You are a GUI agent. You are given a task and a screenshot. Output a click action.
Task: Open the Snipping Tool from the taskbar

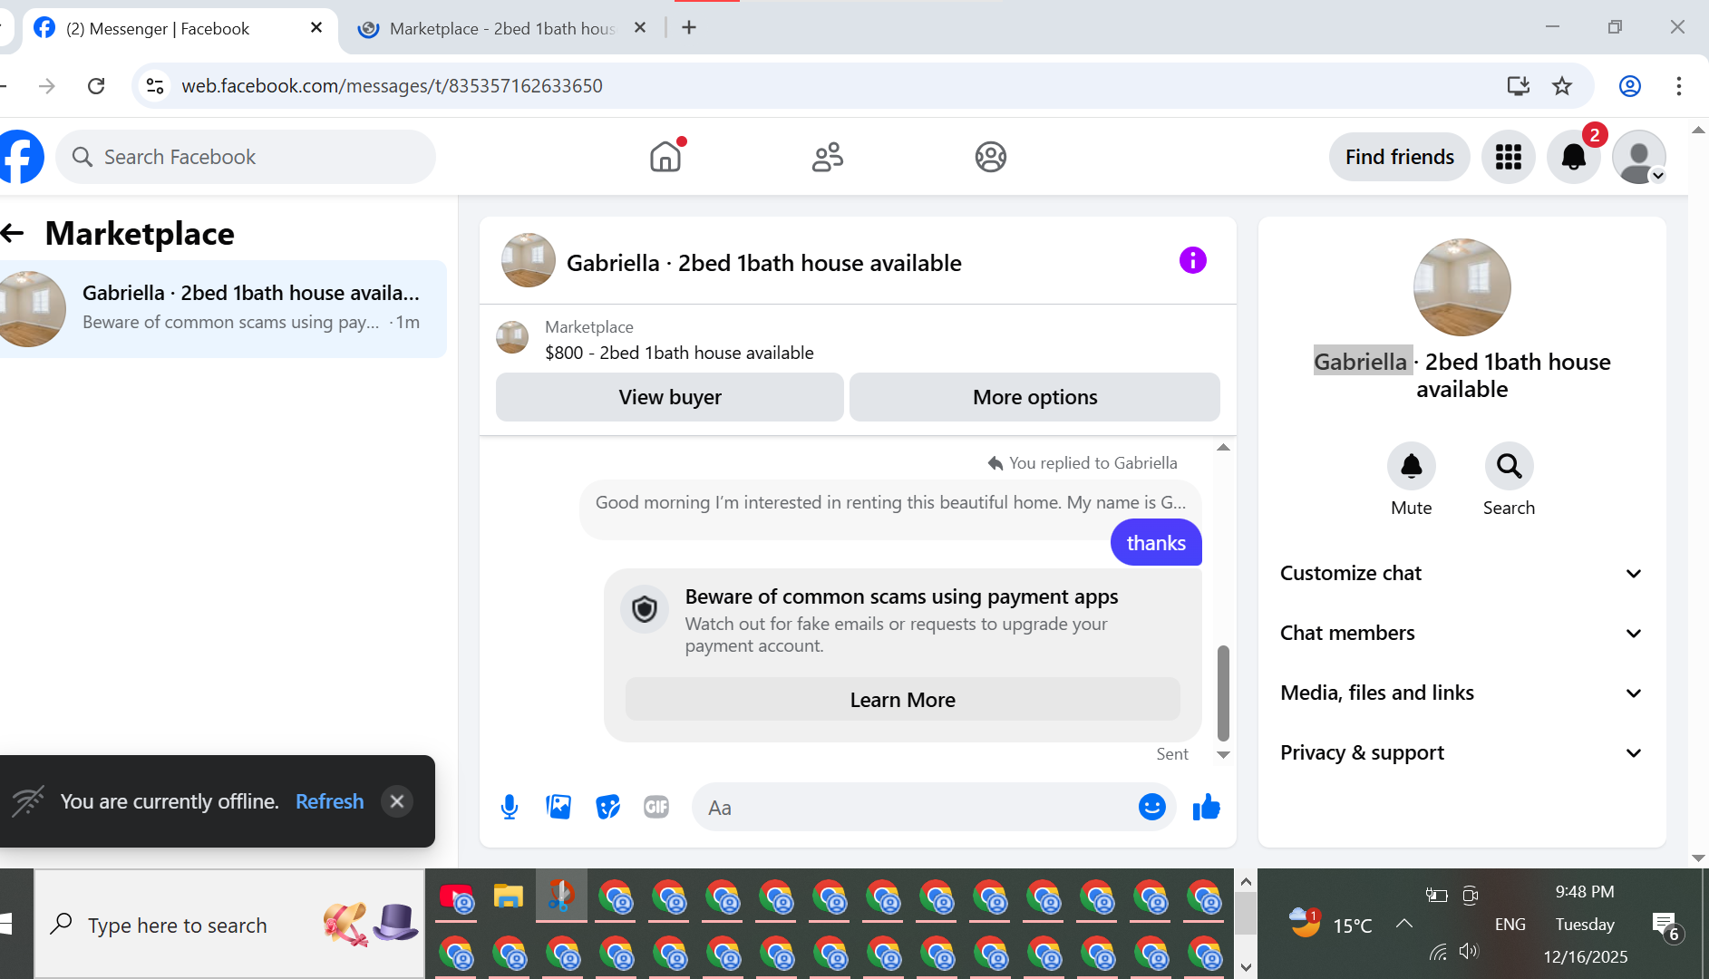click(x=561, y=897)
